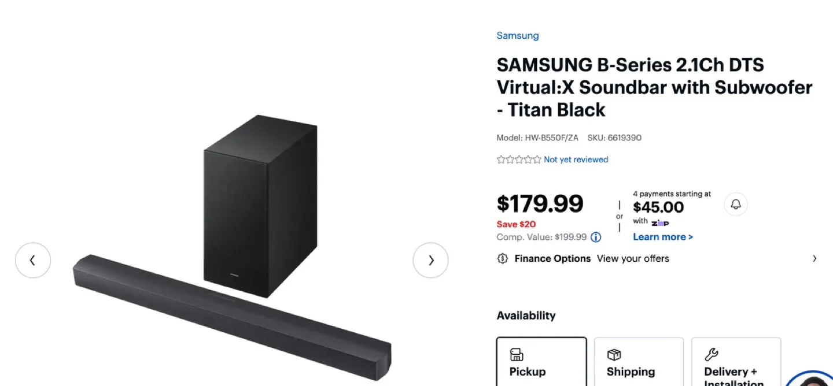The width and height of the screenshot is (833, 386).
Task: Expand the Finance Options chevron
Action: [814, 258]
